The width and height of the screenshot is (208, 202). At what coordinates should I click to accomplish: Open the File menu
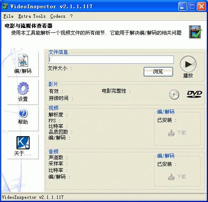[x=8, y=16]
